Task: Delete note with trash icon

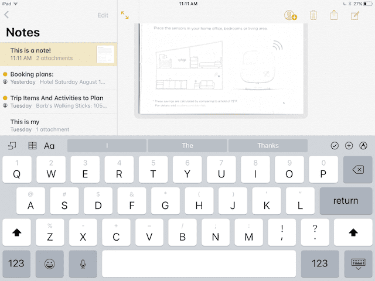Action: pyautogui.click(x=313, y=16)
